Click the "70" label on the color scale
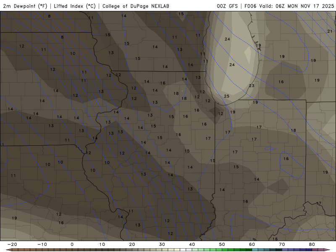Screen dimensions: 336x252 tap(282, 244)
